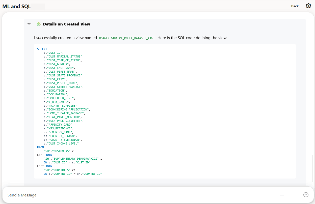The height and width of the screenshot is (204, 315).
Task: Click the "COUNTRY_NAME" line
Action: (x=59, y=132)
